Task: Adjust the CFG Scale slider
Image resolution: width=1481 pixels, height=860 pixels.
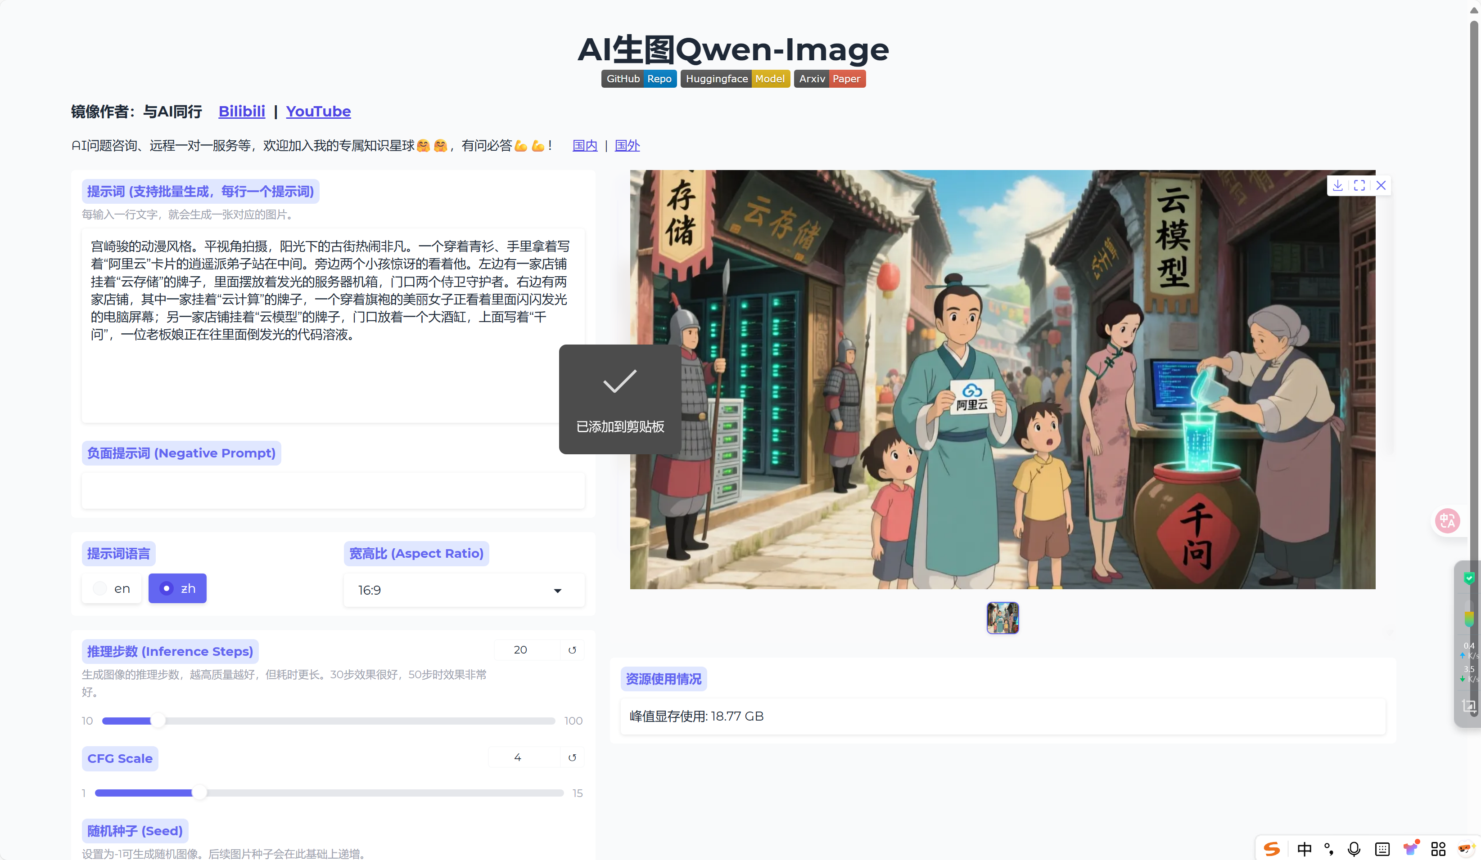Action: [x=329, y=793]
